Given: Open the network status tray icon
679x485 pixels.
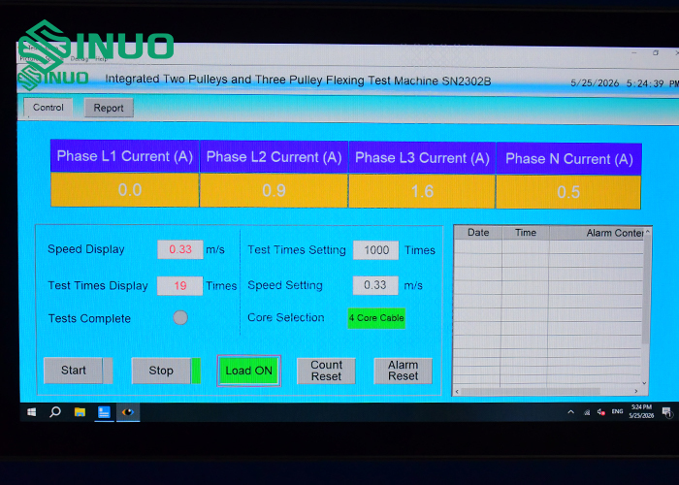Looking at the screenshot, I should pyautogui.click(x=587, y=412).
